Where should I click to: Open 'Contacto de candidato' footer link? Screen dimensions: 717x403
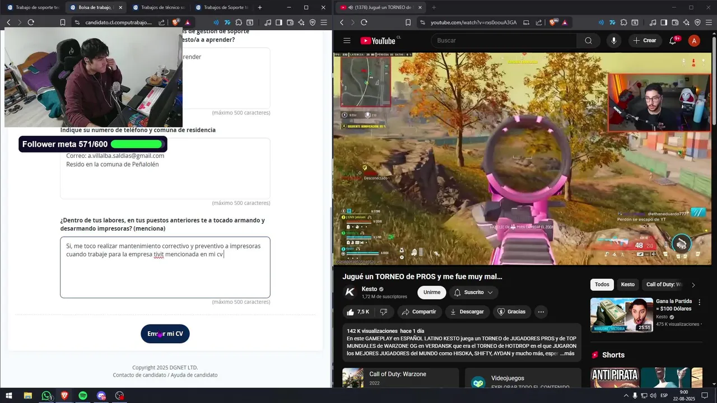point(139,375)
